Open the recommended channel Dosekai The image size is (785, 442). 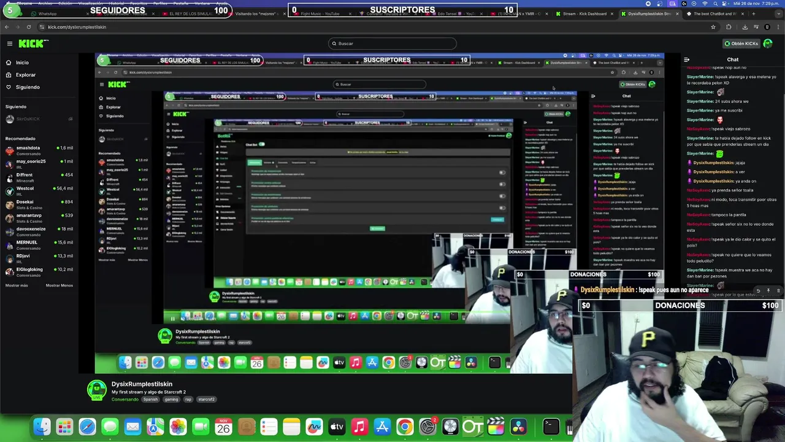39,204
